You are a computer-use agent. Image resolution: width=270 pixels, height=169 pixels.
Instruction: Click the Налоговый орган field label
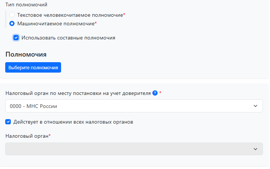[27, 136]
